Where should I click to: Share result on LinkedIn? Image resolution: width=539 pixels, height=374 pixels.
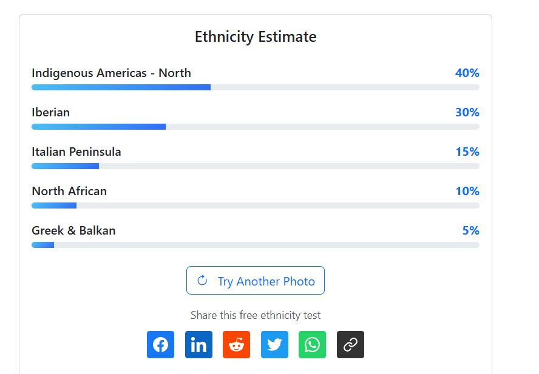tap(198, 344)
